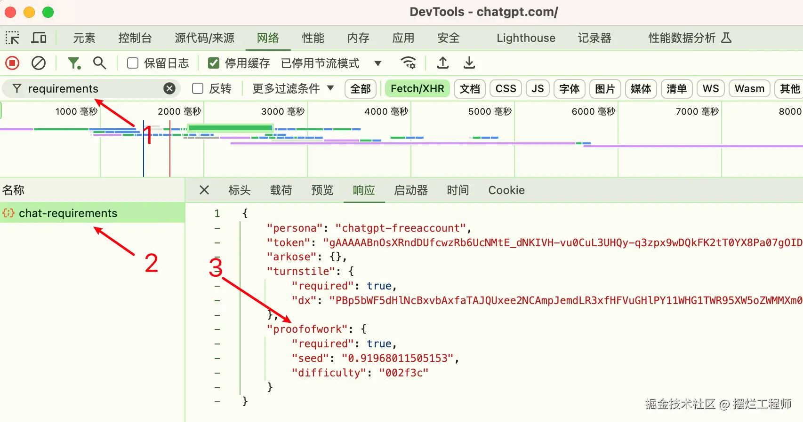This screenshot has width=803, height=422.
Task: Open the 载荷 tab
Action: click(281, 190)
